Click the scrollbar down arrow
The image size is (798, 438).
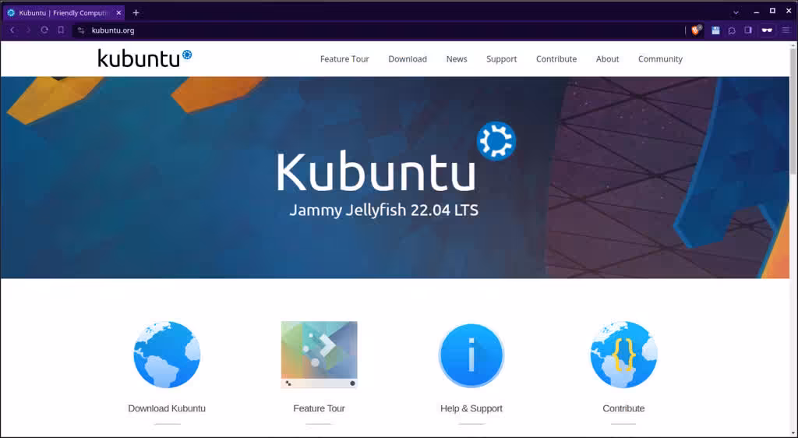coord(793,433)
